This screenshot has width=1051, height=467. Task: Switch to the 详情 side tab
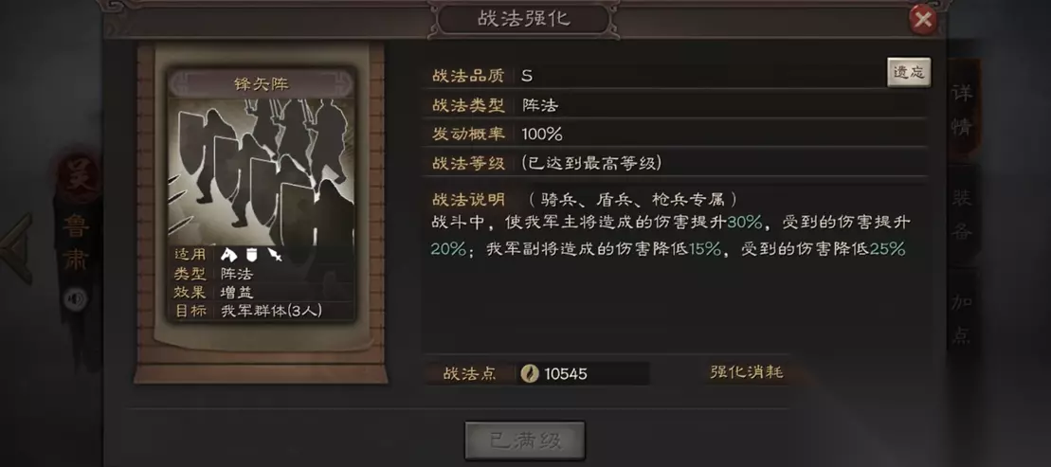pyautogui.click(x=962, y=109)
